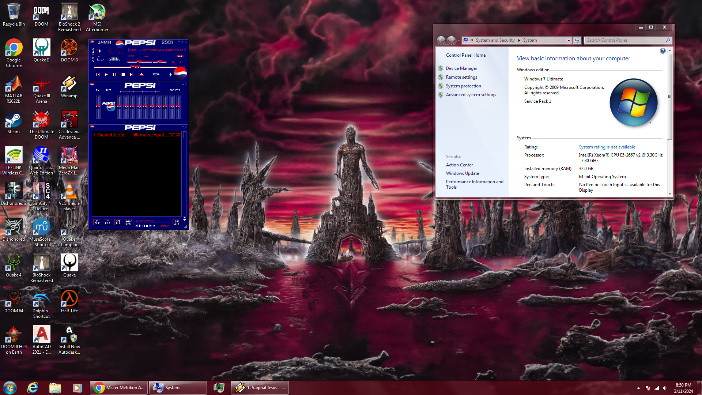Click the refresh button in Control Panel address bar

pyautogui.click(x=577, y=40)
